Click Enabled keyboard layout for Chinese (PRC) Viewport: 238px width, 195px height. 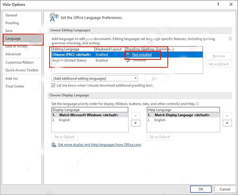[x=102, y=55]
